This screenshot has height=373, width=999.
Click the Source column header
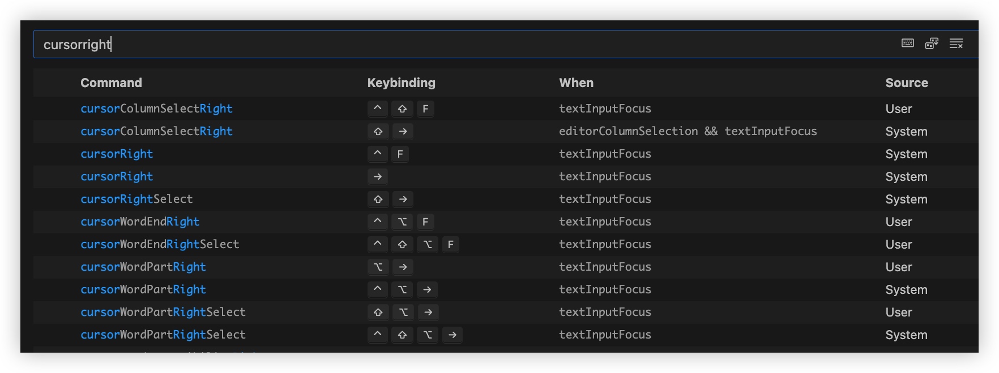click(x=906, y=83)
